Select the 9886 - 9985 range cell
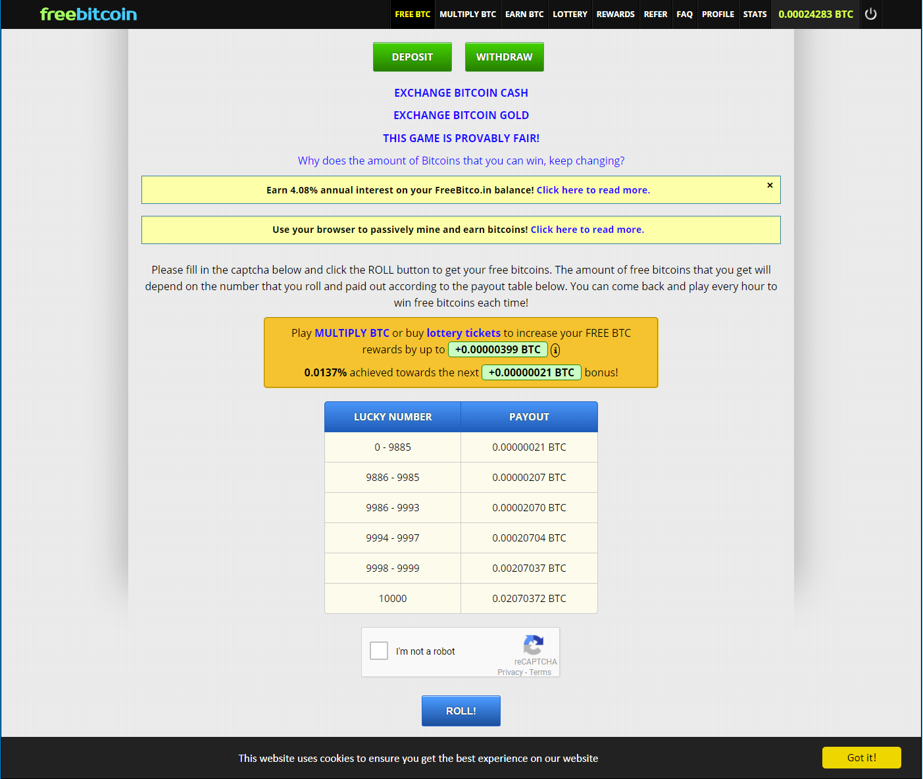The image size is (923, 779). (x=393, y=478)
